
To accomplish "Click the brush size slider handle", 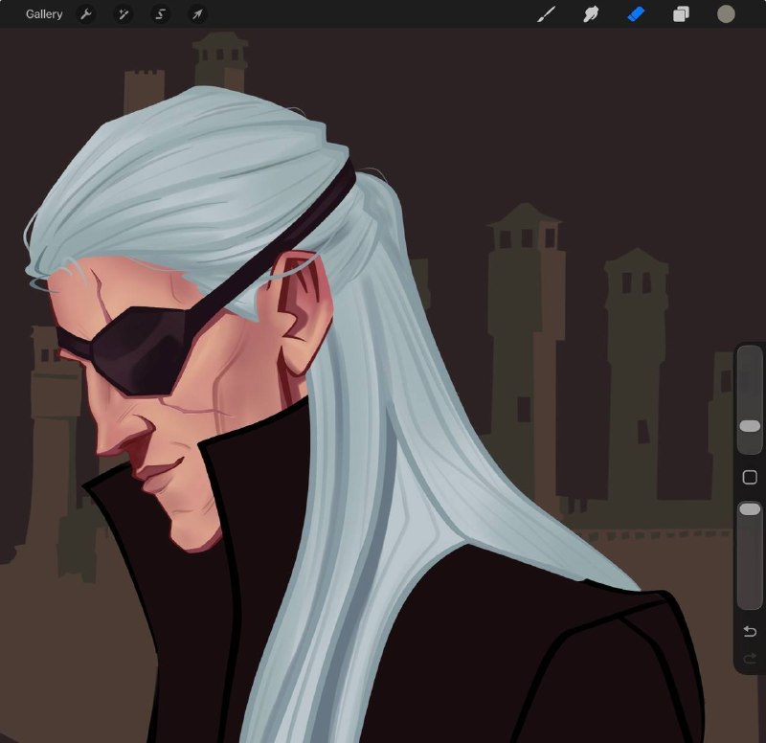I will tap(750, 426).
